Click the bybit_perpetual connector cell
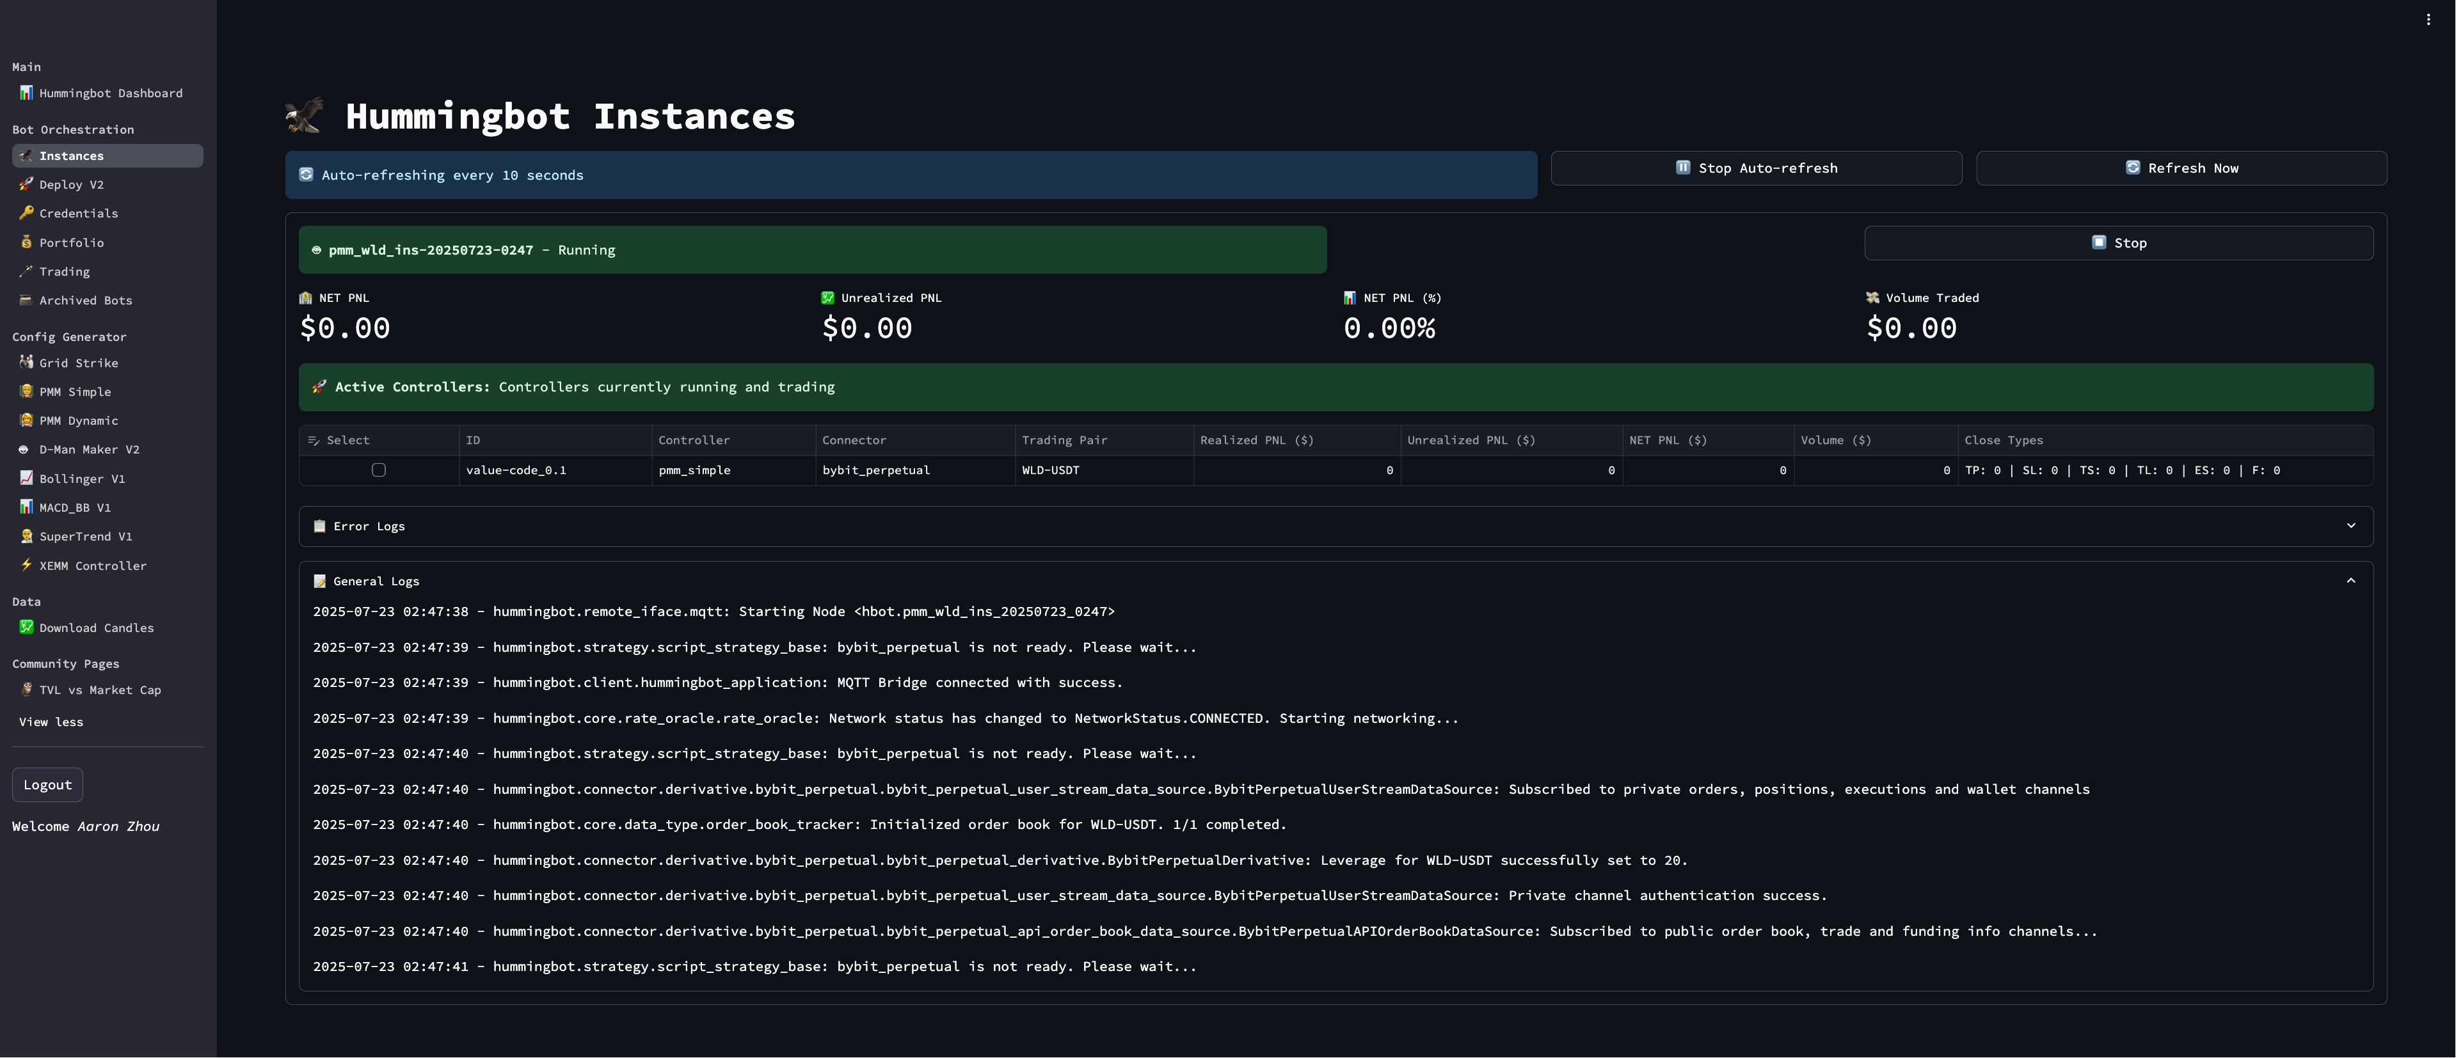The width and height of the screenshot is (2456, 1058). pyautogui.click(x=915, y=470)
